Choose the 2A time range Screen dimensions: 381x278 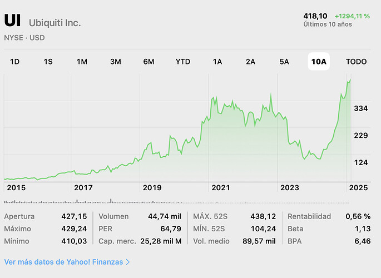coord(250,62)
